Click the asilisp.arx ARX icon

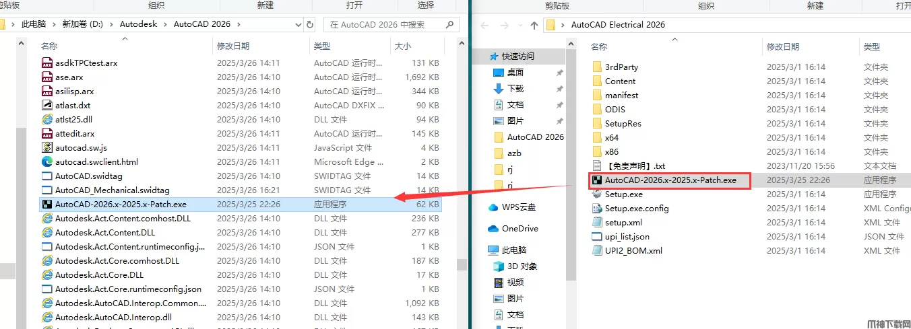pos(47,91)
